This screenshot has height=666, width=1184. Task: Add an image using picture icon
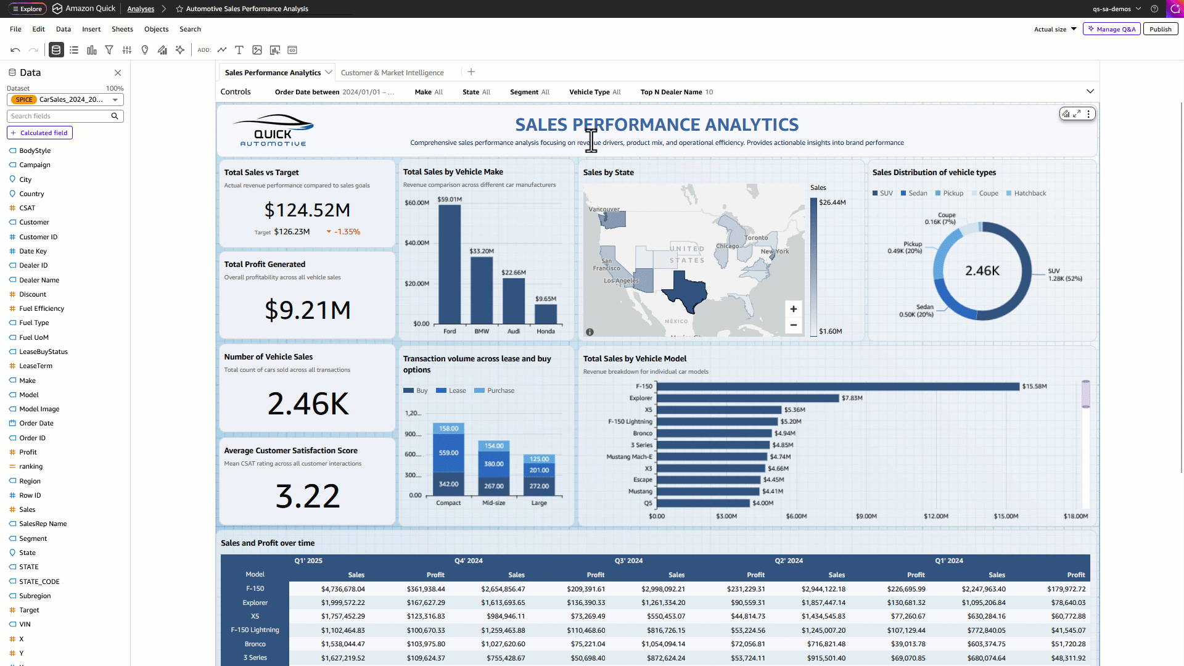click(x=257, y=50)
